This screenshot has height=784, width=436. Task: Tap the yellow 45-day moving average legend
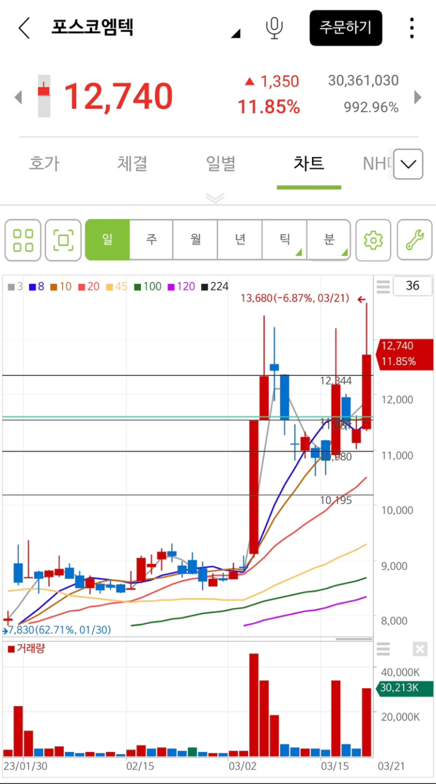[x=116, y=287]
